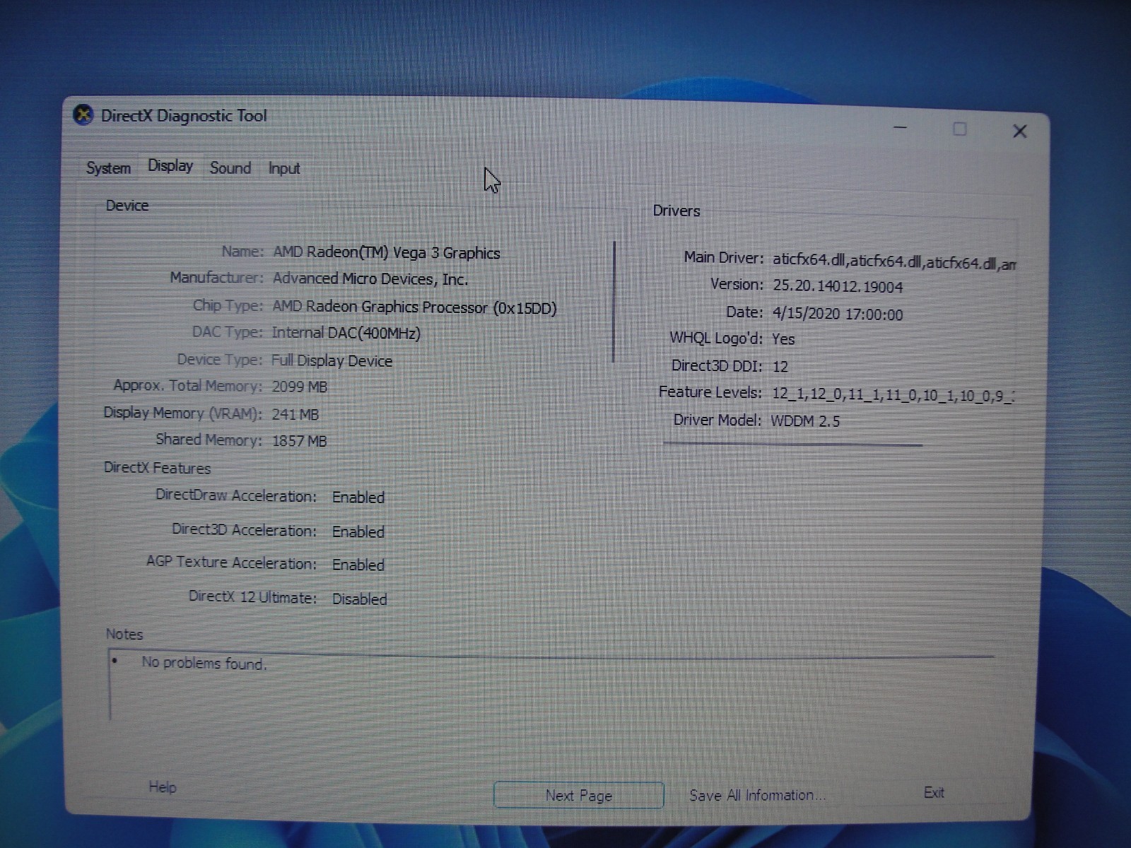Open the Sound tab
The height and width of the screenshot is (848, 1131).
click(230, 168)
